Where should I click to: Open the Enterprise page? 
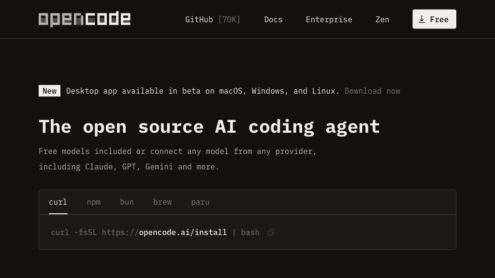coord(329,19)
